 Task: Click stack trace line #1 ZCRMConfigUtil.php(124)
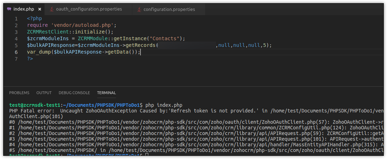(x=196, y=127)
